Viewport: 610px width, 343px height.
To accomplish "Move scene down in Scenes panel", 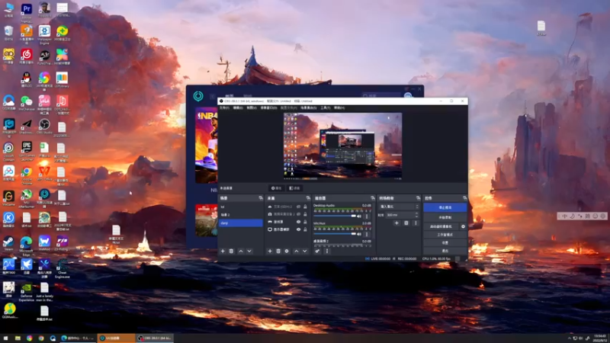I will 249,252.
